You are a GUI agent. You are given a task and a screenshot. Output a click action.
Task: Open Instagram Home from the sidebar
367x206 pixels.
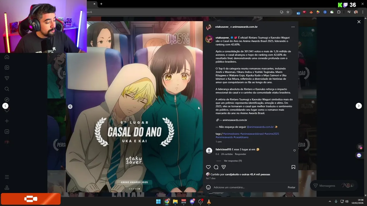point(7,57)
